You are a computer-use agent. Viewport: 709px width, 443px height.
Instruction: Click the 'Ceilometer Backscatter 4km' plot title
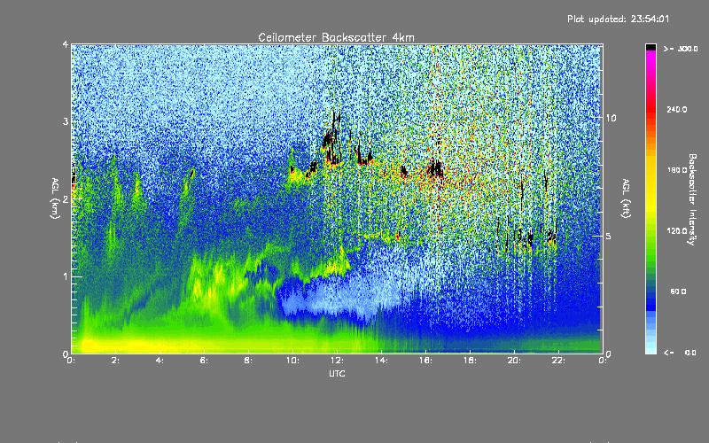coord(336,37)
